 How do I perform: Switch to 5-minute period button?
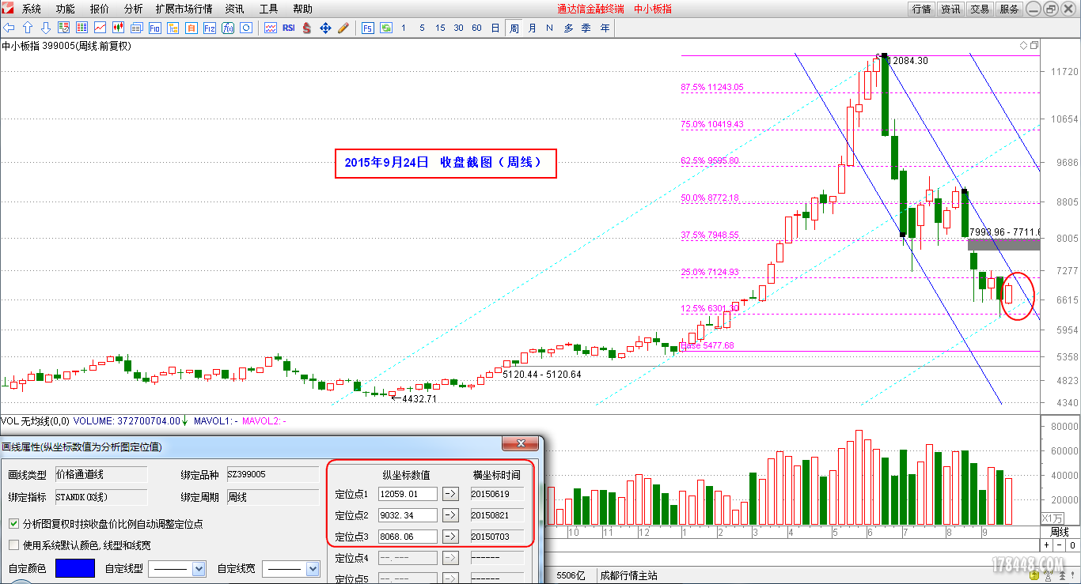(x=422, y=28)
